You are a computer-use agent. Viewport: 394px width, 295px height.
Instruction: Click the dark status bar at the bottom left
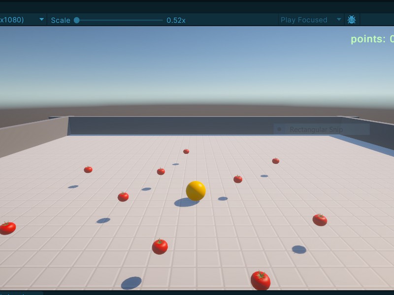point(22,292)
